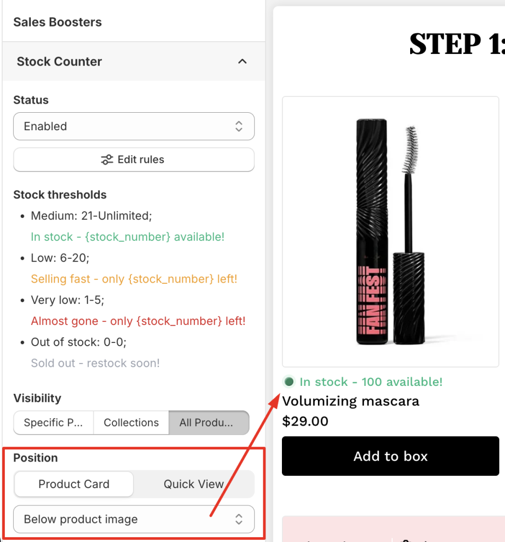This screenshot has width=505, height=542.
Task: Click the up-down arrows on position select
Action: [x=239, y=519]
